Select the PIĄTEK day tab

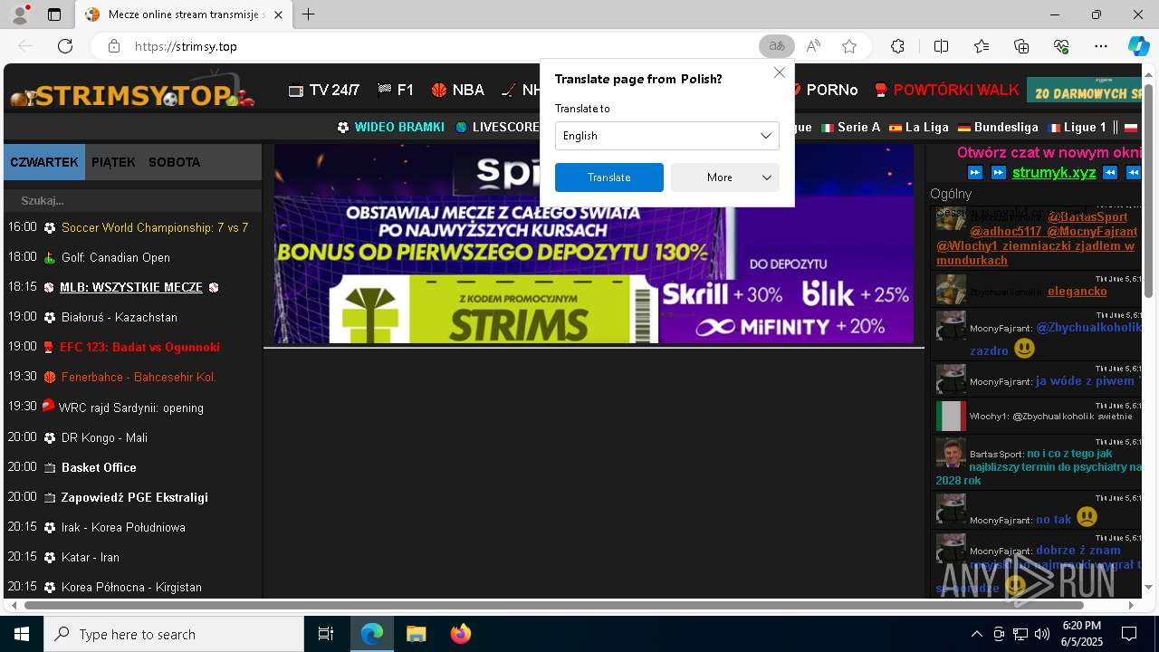tap(113, 162)
